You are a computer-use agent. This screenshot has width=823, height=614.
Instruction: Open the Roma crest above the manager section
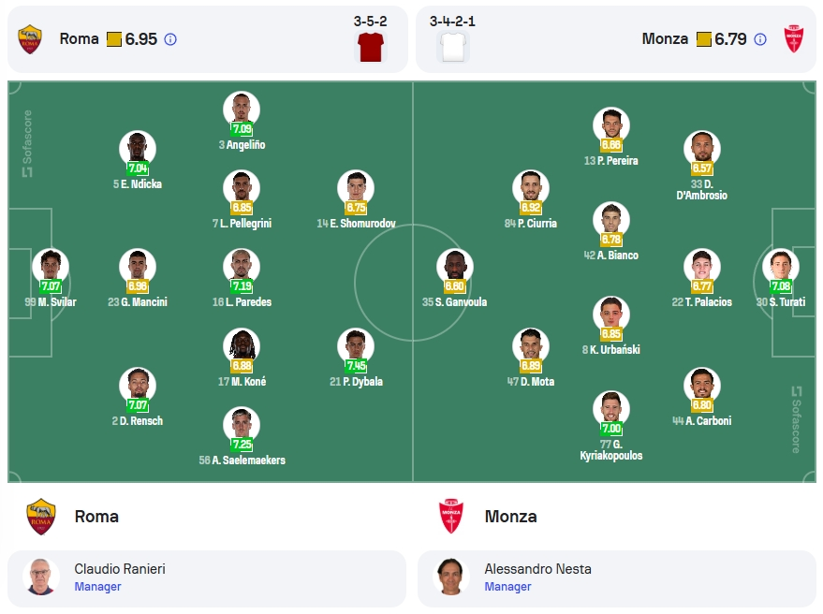(41, 517)
